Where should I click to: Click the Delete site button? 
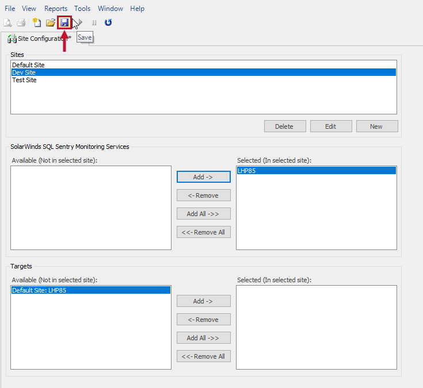[285, 126]
